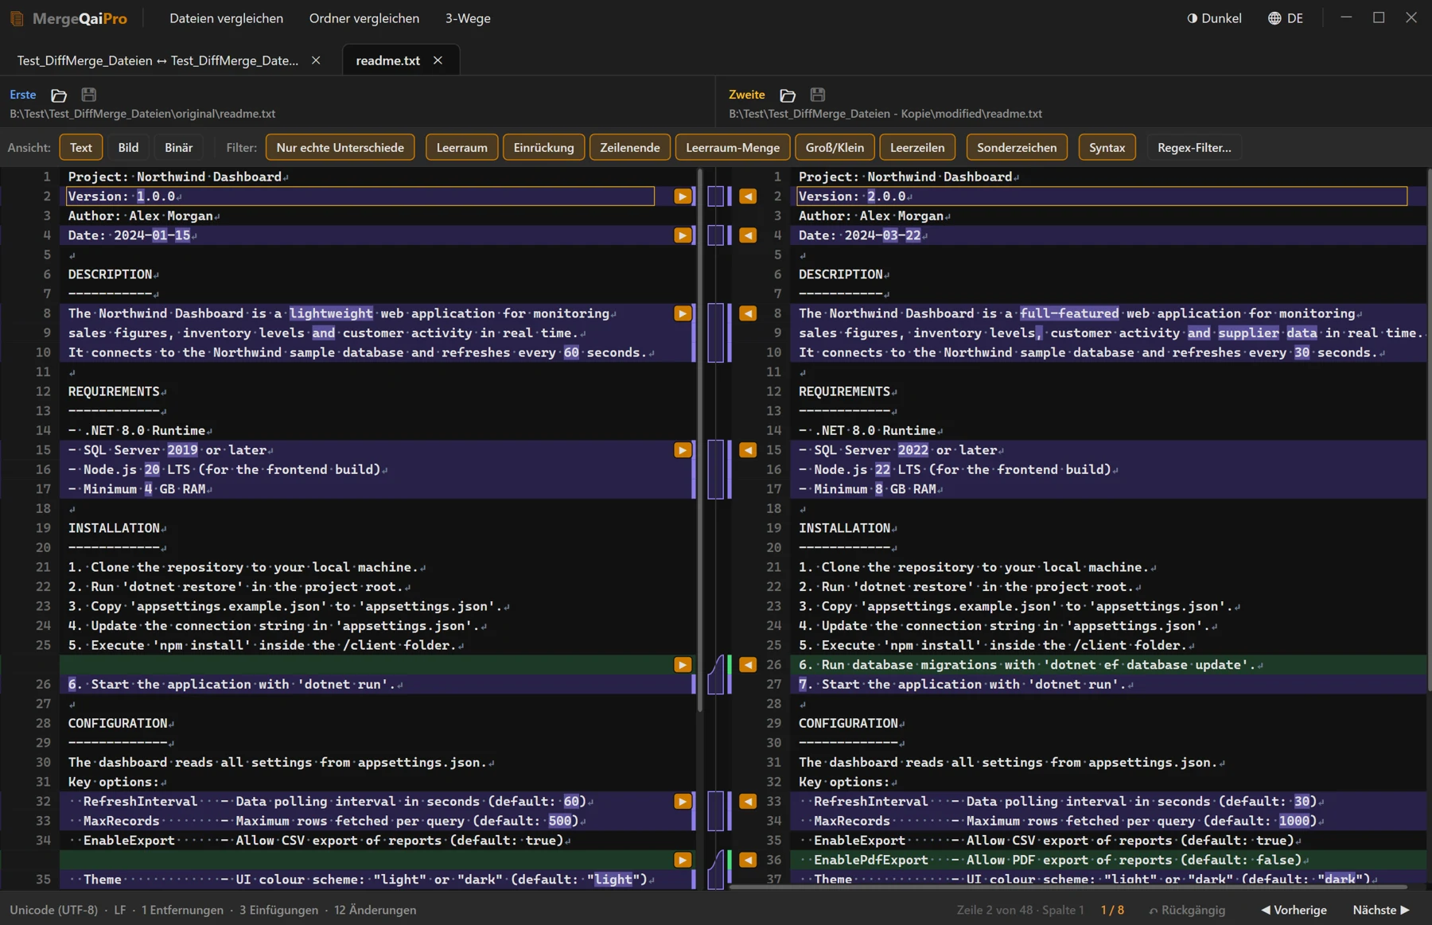Save icon for the Erste pane
Viewport: 1432px width, 925px height.
(89, 95)
